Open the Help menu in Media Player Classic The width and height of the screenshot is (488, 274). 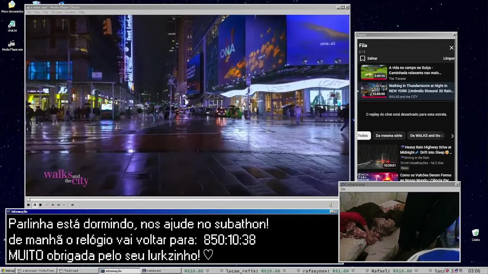coord(82,12)
